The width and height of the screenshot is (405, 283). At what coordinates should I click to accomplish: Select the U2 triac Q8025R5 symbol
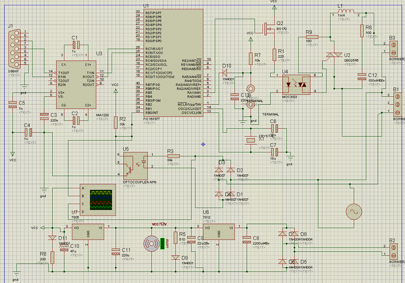[334, 55]
